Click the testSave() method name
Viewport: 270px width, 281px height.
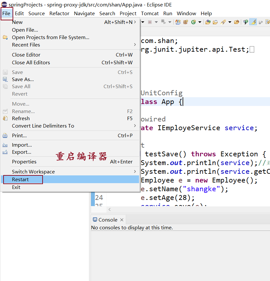[x=165, y=154]
